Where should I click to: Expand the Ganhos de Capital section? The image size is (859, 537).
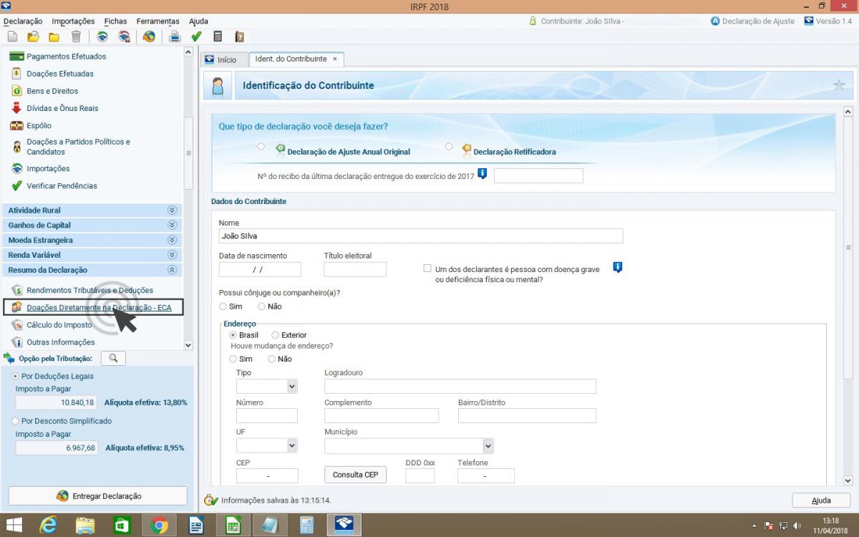point(172,226)
